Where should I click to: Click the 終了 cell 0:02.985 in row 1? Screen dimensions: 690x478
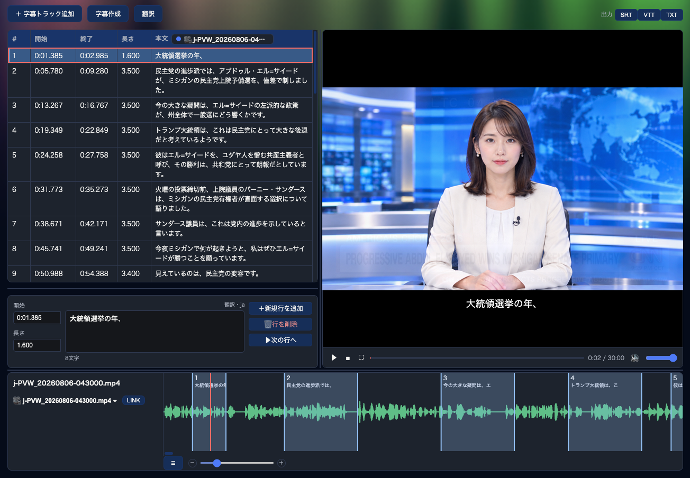(x=96, y=56)
